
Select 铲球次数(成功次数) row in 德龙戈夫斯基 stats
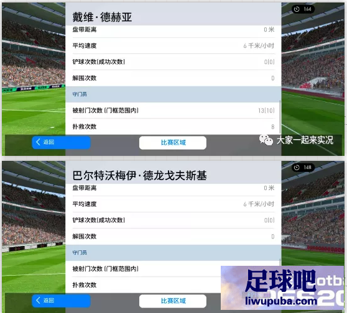pos(173,220)
